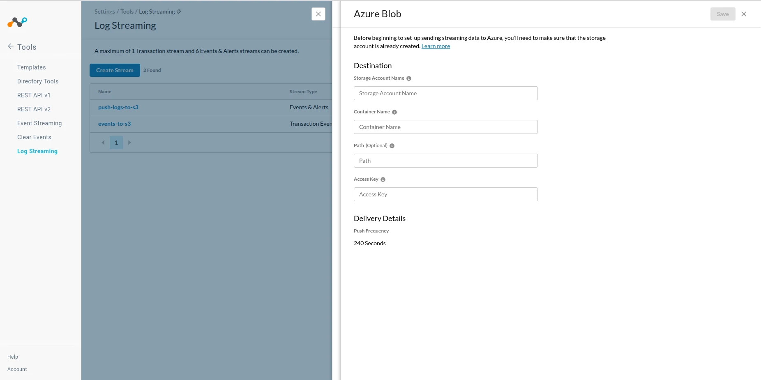Select page 1 in pagination
761x380 pixels.
(x=116, y=143)
